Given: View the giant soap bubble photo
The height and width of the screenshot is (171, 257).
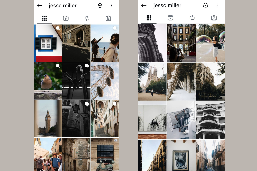Looking at the screenshot, I should click(210, 43).
